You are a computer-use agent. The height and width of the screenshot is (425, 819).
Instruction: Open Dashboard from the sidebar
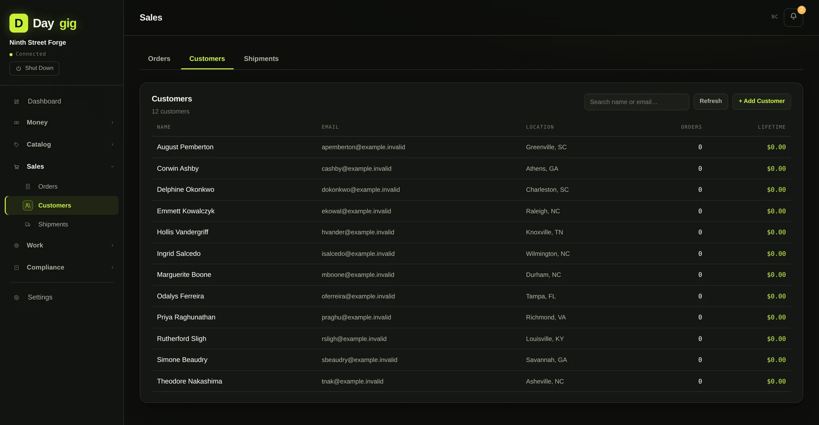pyautogui.click(x=62, y=101)
